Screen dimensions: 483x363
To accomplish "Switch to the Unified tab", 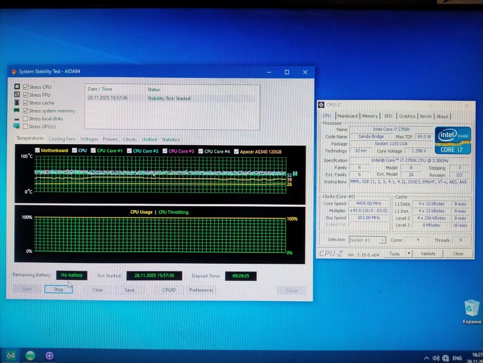I will coord(149,139).
